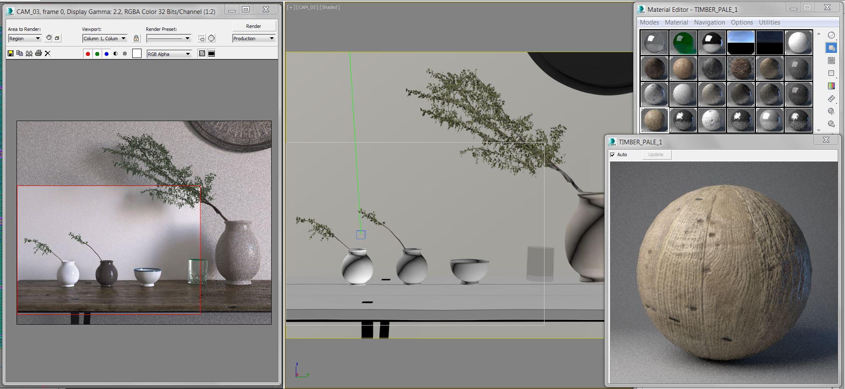Enable video color check in the Material Editor
845x389 pixels.
pyautogui.click(x=831, y=85)
